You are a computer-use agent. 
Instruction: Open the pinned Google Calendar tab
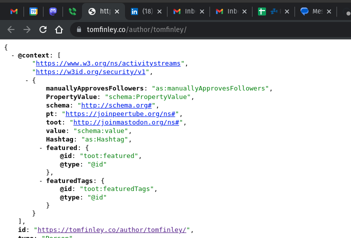(33, 11)
